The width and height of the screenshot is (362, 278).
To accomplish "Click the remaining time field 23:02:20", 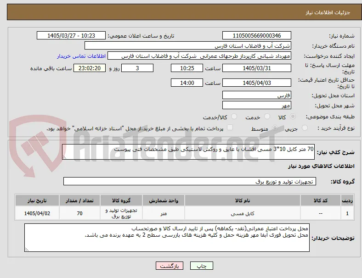I will 90,68.
